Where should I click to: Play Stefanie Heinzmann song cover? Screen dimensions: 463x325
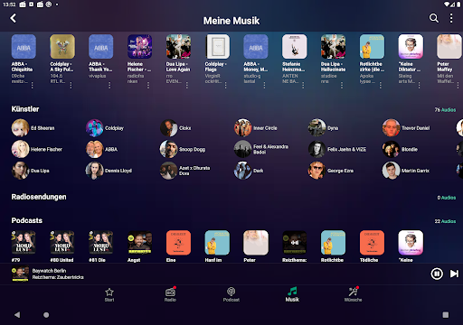click(x=295, y=46)
